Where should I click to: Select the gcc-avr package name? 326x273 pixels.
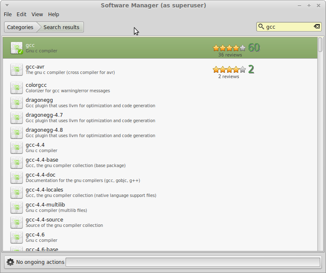(x=35, y=67)
